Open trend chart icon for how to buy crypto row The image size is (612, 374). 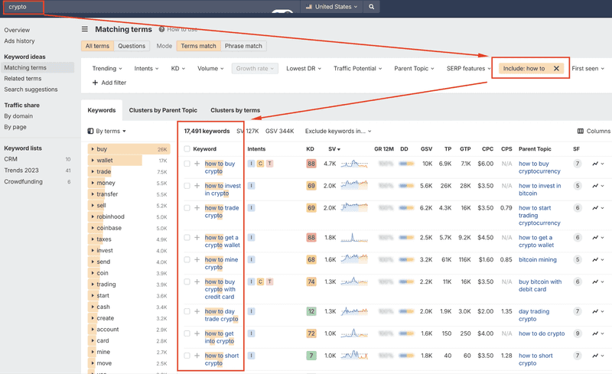(595, 164)
